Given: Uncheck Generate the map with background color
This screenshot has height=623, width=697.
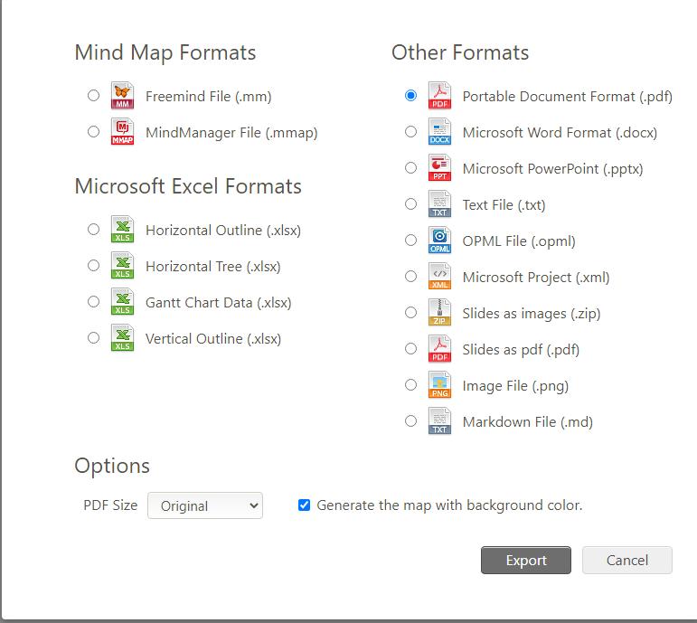Looking at the screenshot, I should (x=305, y=505).
